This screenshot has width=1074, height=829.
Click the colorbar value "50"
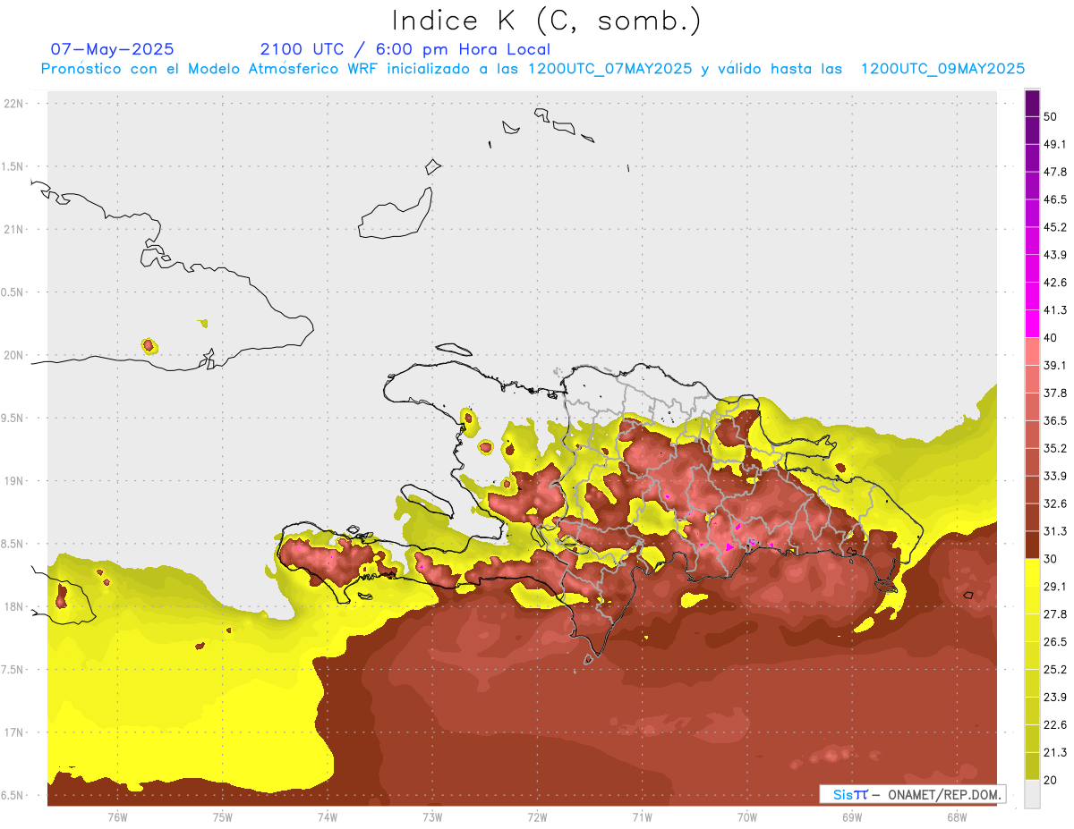(x=1051, y=116)
